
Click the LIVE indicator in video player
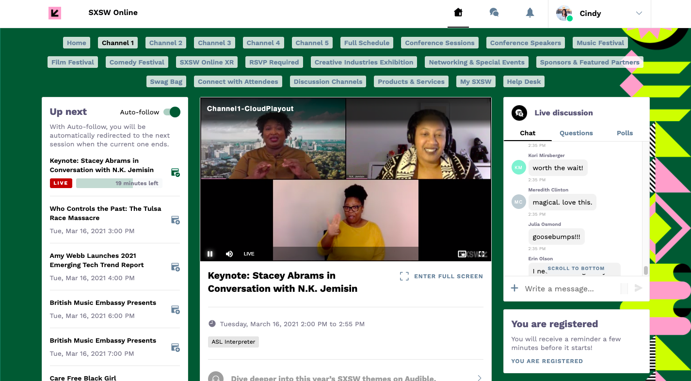tap(249, 254)
